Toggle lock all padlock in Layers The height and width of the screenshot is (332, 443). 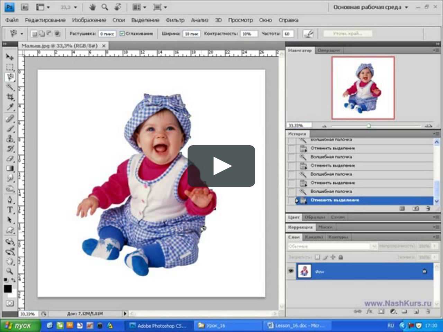tap(341, 257)
